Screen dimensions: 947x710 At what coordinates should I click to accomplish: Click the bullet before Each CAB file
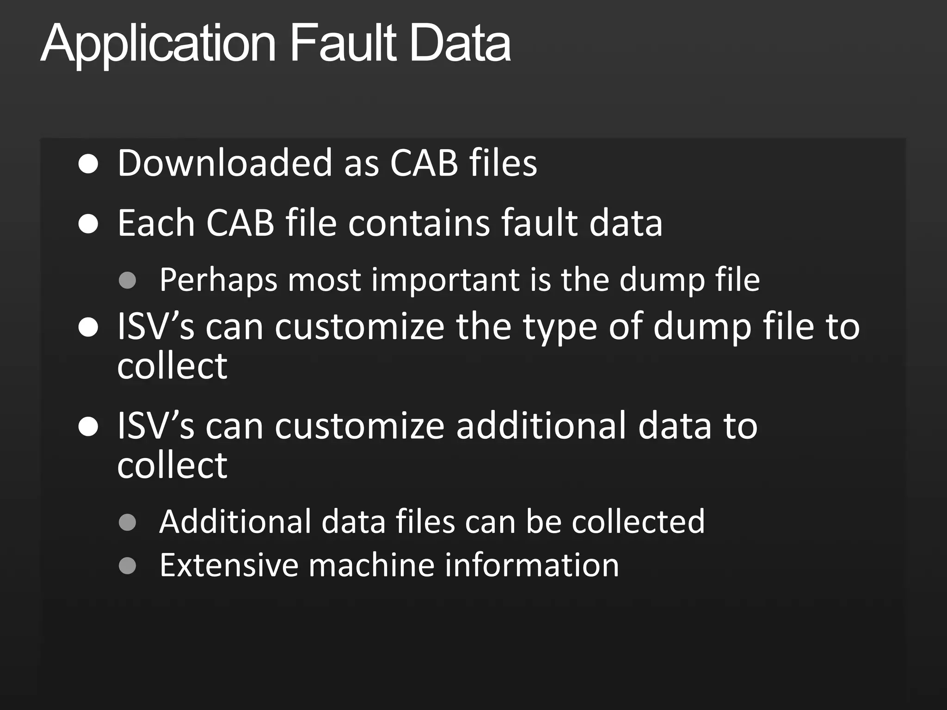[88, 224]
